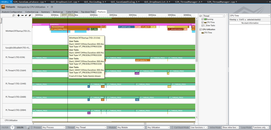Toggle the CPU Utilization checkbox
This screenshot has width=271, height=130.
click(201, 30)
